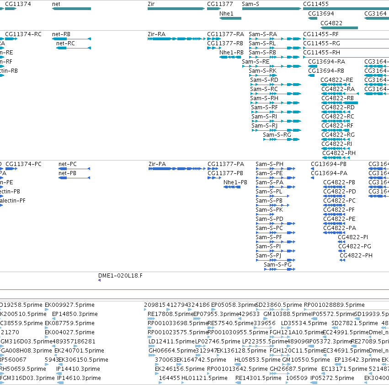Viewport: 389px width, 385px height.
Task: Select the Zir gene bar
Action: pyautogui.click(x=176, y=9)
